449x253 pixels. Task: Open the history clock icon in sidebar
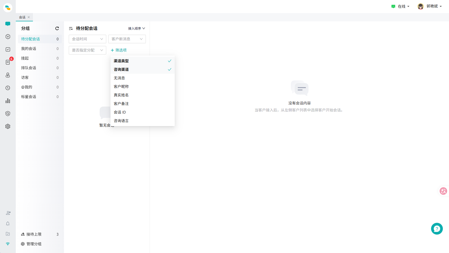pos(8,88)
